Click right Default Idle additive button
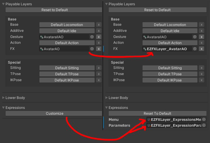Viewport: 210px width, 143px height. tap(170, 31)
